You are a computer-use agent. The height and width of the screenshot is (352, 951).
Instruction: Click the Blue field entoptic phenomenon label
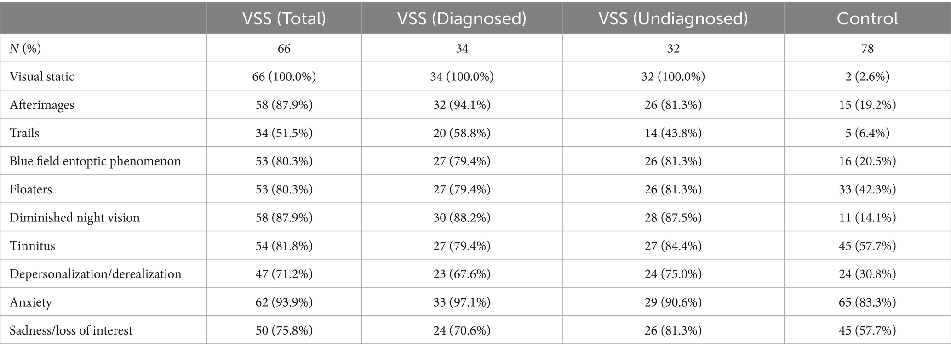point(95,161)
